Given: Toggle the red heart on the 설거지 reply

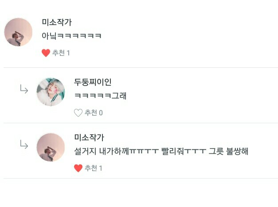Looking at the screenshot, I should [78, 168].
